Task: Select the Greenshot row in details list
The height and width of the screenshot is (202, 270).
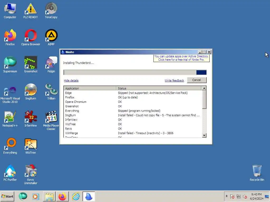Action: 133,106
